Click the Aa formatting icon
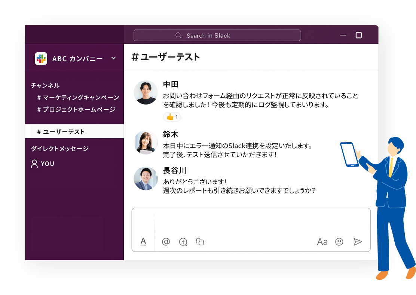The image size is (416, 295). click(x=322, y=242)
